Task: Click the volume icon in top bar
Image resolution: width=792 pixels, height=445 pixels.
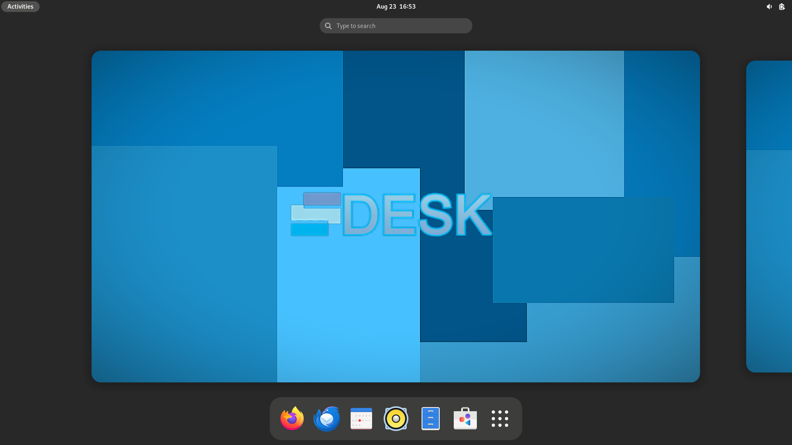Action: (769, 7)
